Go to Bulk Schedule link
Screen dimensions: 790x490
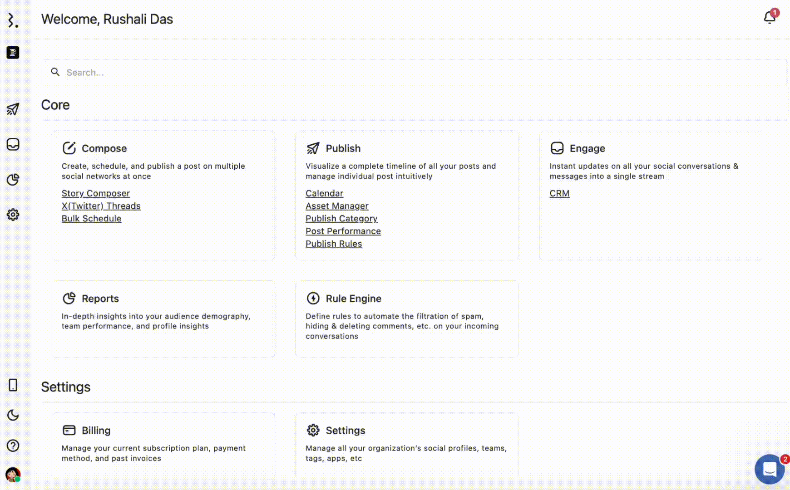pyautogui.click(x=92, y=219)
